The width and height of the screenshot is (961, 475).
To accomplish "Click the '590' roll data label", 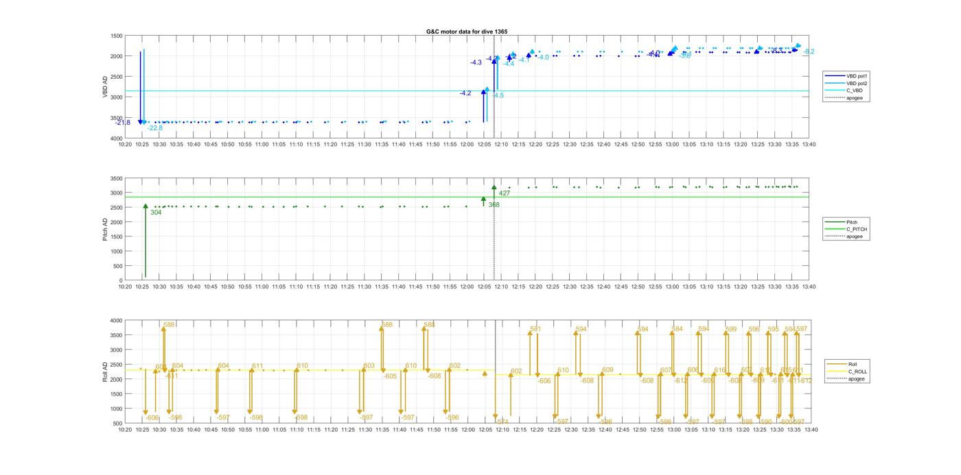I will pyautogui.click(x=767, y=422).
